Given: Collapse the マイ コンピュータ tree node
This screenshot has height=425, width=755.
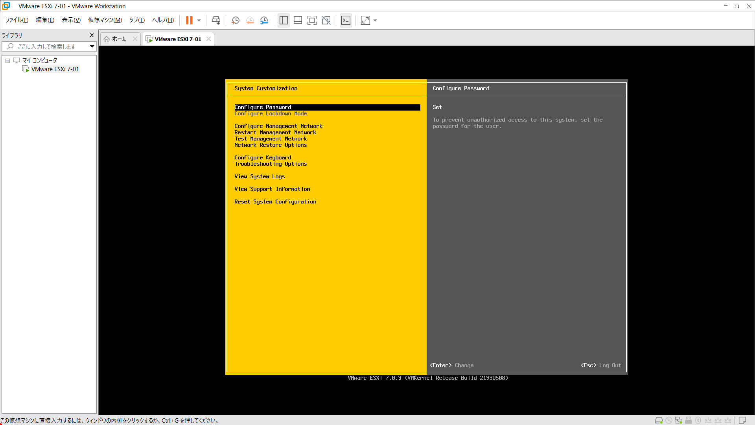Looking at the screenshot, I should point(7,61).
